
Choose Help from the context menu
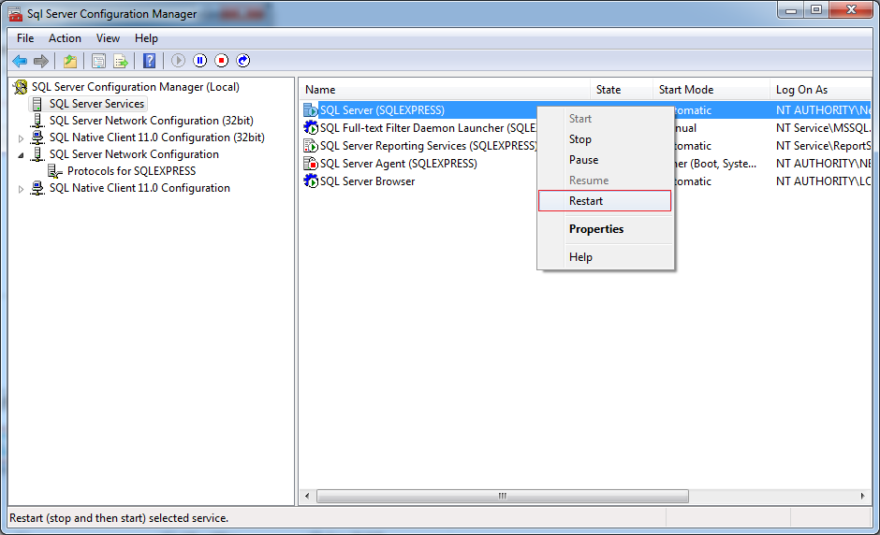click(606, 257)
